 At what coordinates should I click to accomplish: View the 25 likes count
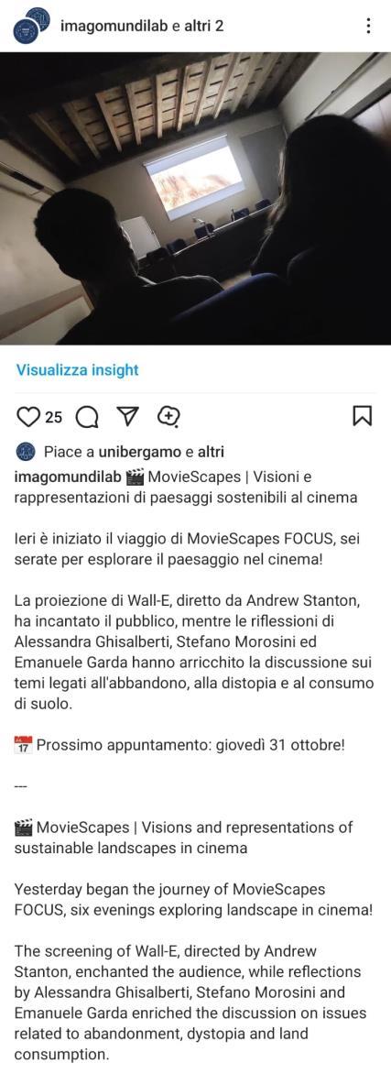[x=53, y=416]
